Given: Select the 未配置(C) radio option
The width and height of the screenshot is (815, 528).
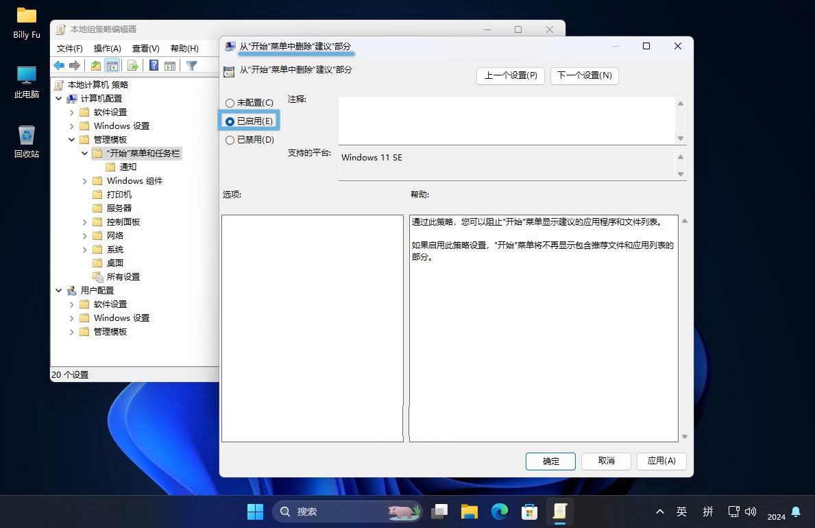Looking at the screenshot, I should [230, 103].
